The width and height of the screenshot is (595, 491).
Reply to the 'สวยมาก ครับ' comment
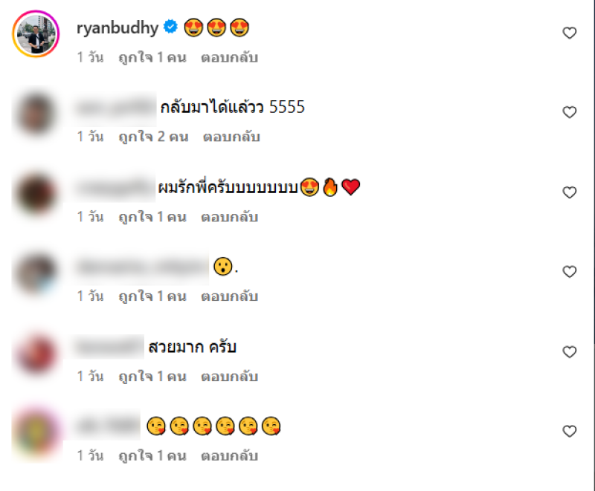point(229,377)
